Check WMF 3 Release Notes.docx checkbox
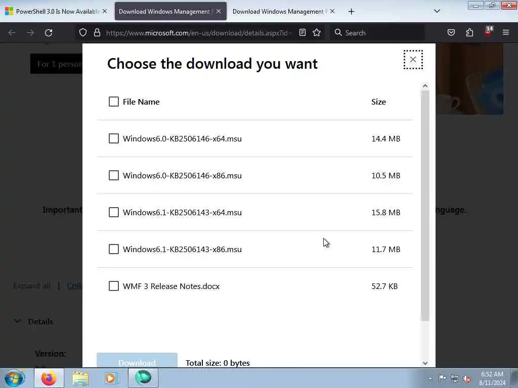518x388 pixels. coord(114,286)
